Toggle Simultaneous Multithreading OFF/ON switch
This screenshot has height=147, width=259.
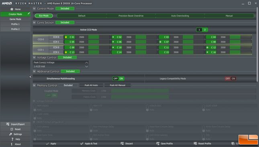pos(118,79)
